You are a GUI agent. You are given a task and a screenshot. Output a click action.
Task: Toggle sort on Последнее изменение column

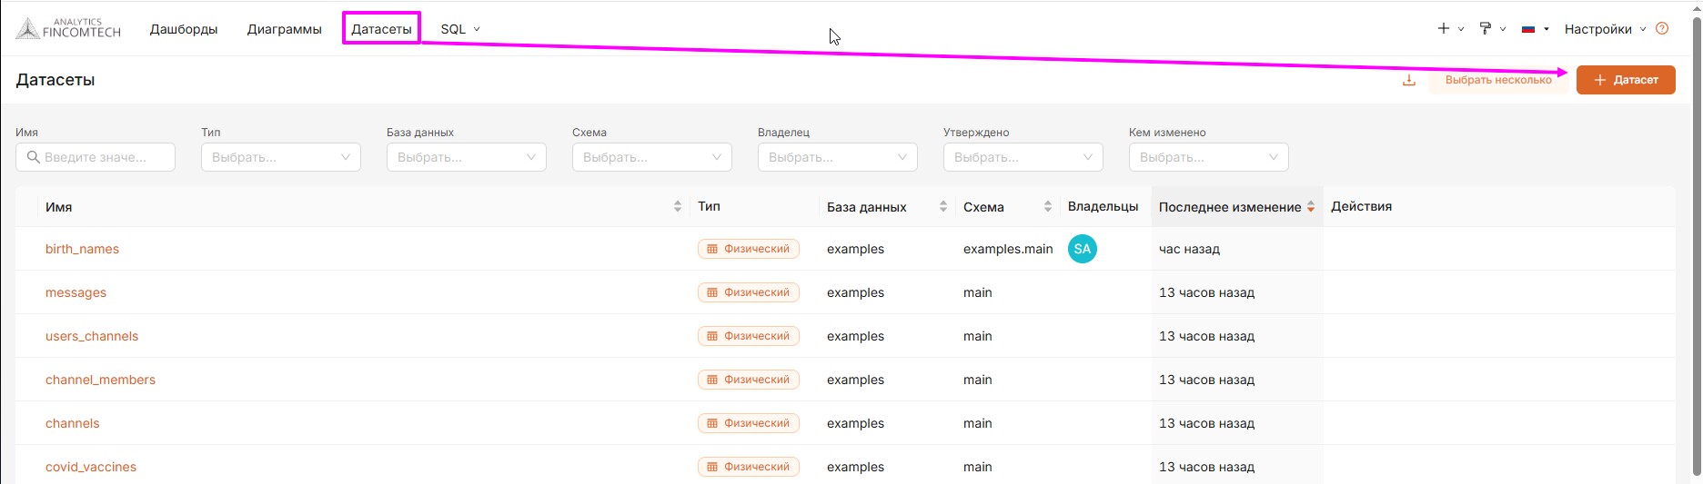(1310, 207)
